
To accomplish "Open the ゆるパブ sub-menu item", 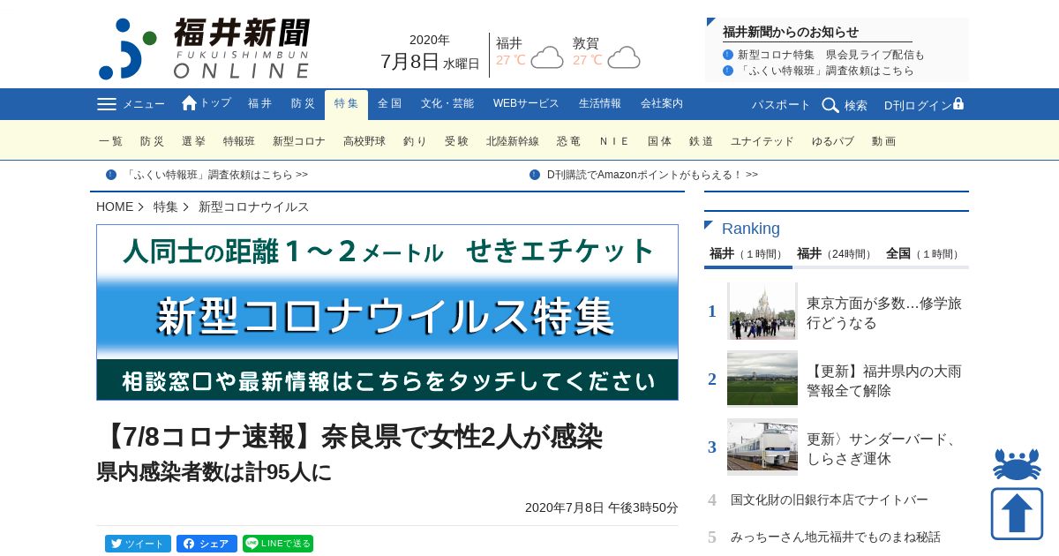I will coord(833,141).
